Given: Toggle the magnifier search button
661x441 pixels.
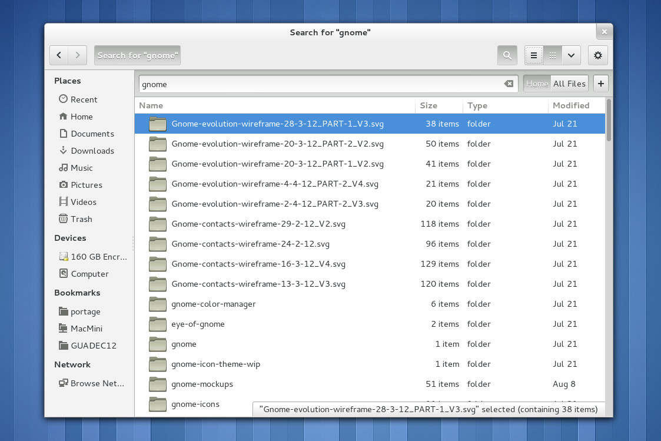Looking at the screenshot, I should 507,55.
